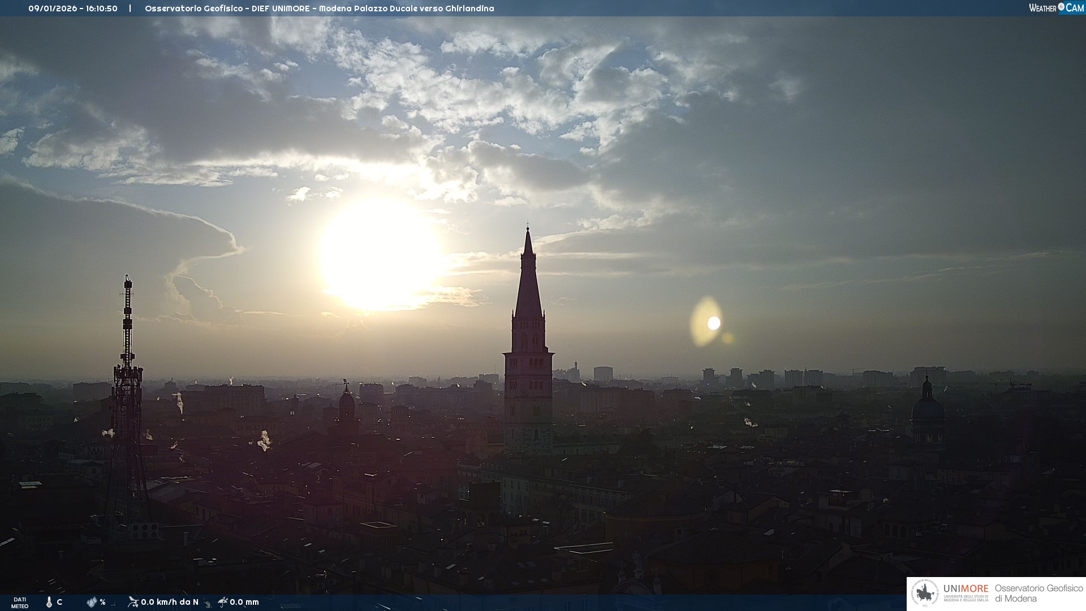Click Osservatorio Geofisico di Modena text

point(1038,593)
